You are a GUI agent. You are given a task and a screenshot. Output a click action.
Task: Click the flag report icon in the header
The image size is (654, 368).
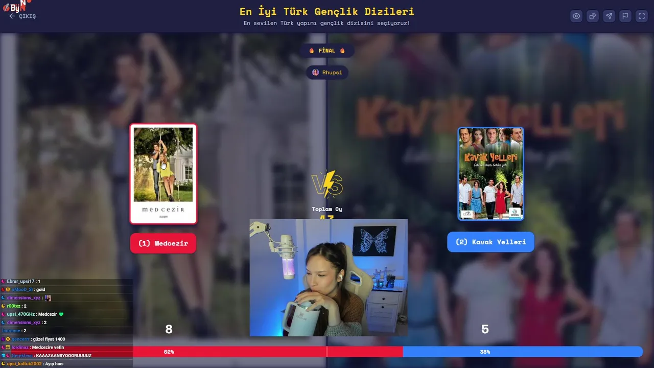pos(625,16)
